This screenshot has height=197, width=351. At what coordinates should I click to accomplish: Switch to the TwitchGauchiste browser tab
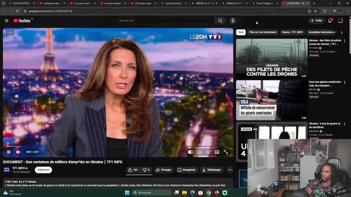(173, 3)
